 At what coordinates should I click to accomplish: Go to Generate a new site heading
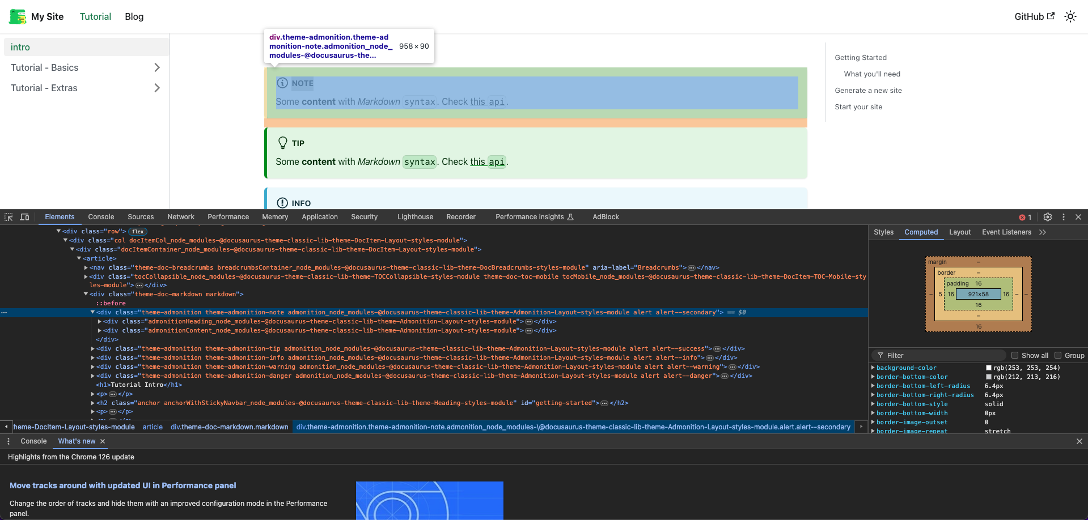click(x=868, y=91)
